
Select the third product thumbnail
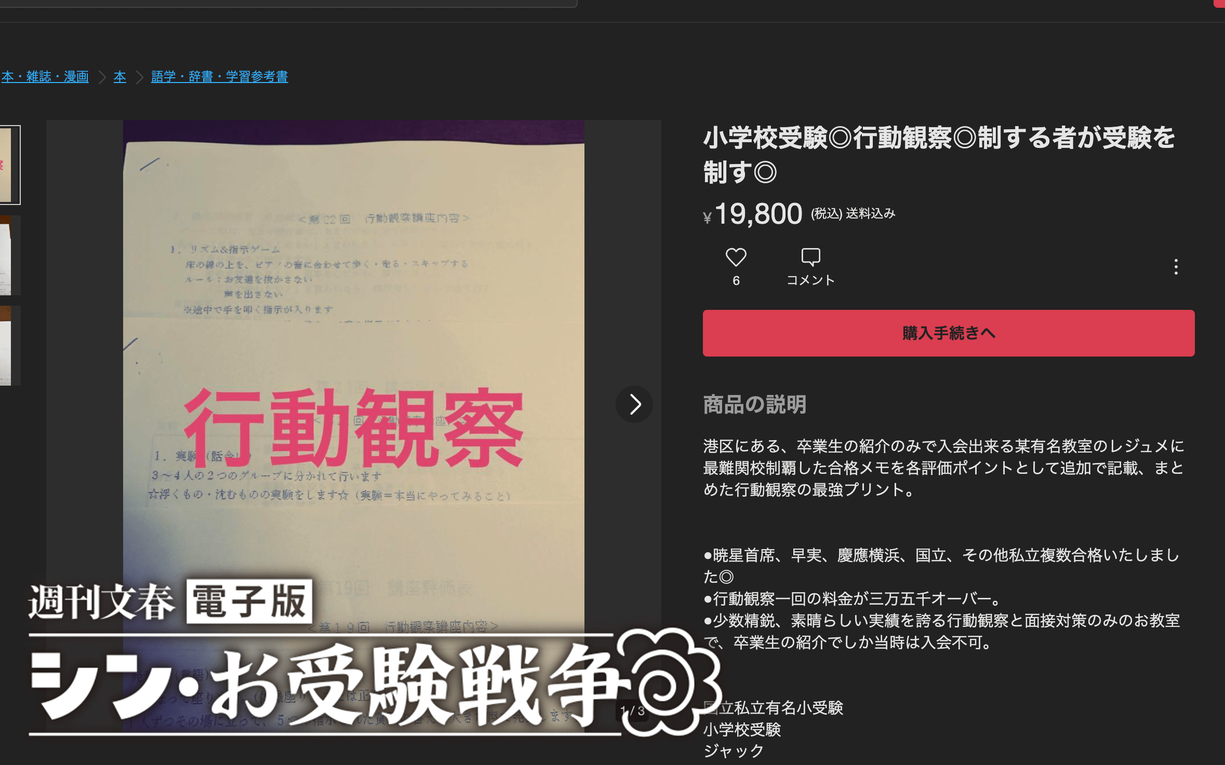click(9, 346)
